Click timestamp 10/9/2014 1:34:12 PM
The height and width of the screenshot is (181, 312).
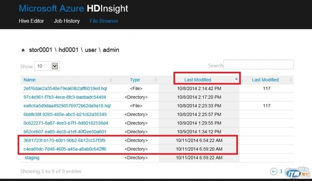tap(199, 132)
